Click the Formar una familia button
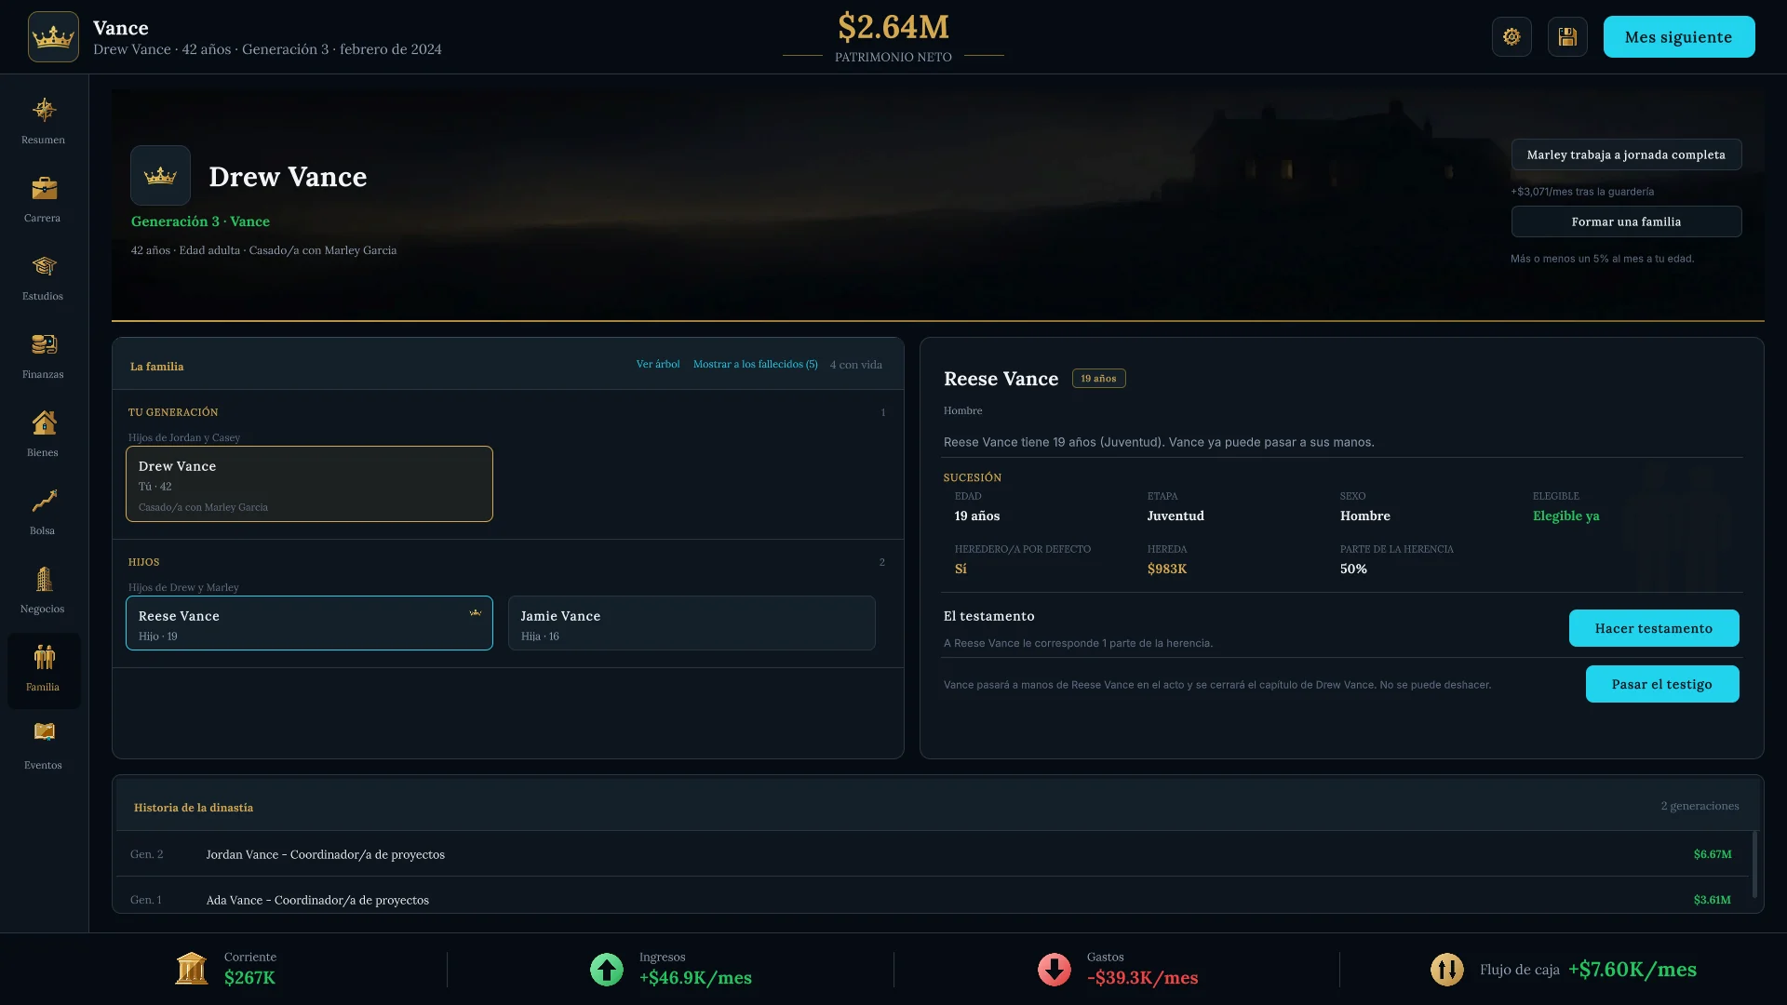This screenshot has height=1005, width=1787. point(1626,221)
